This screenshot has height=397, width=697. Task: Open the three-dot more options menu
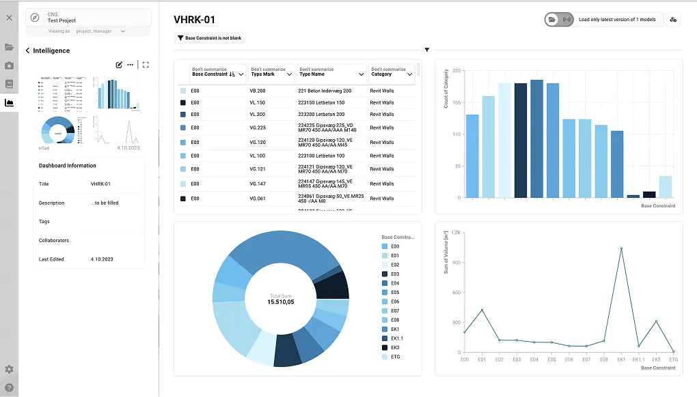pyautogui.click(x=130, y=65)
